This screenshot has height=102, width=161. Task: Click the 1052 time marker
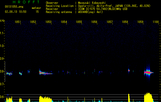(x=33, y=22)
